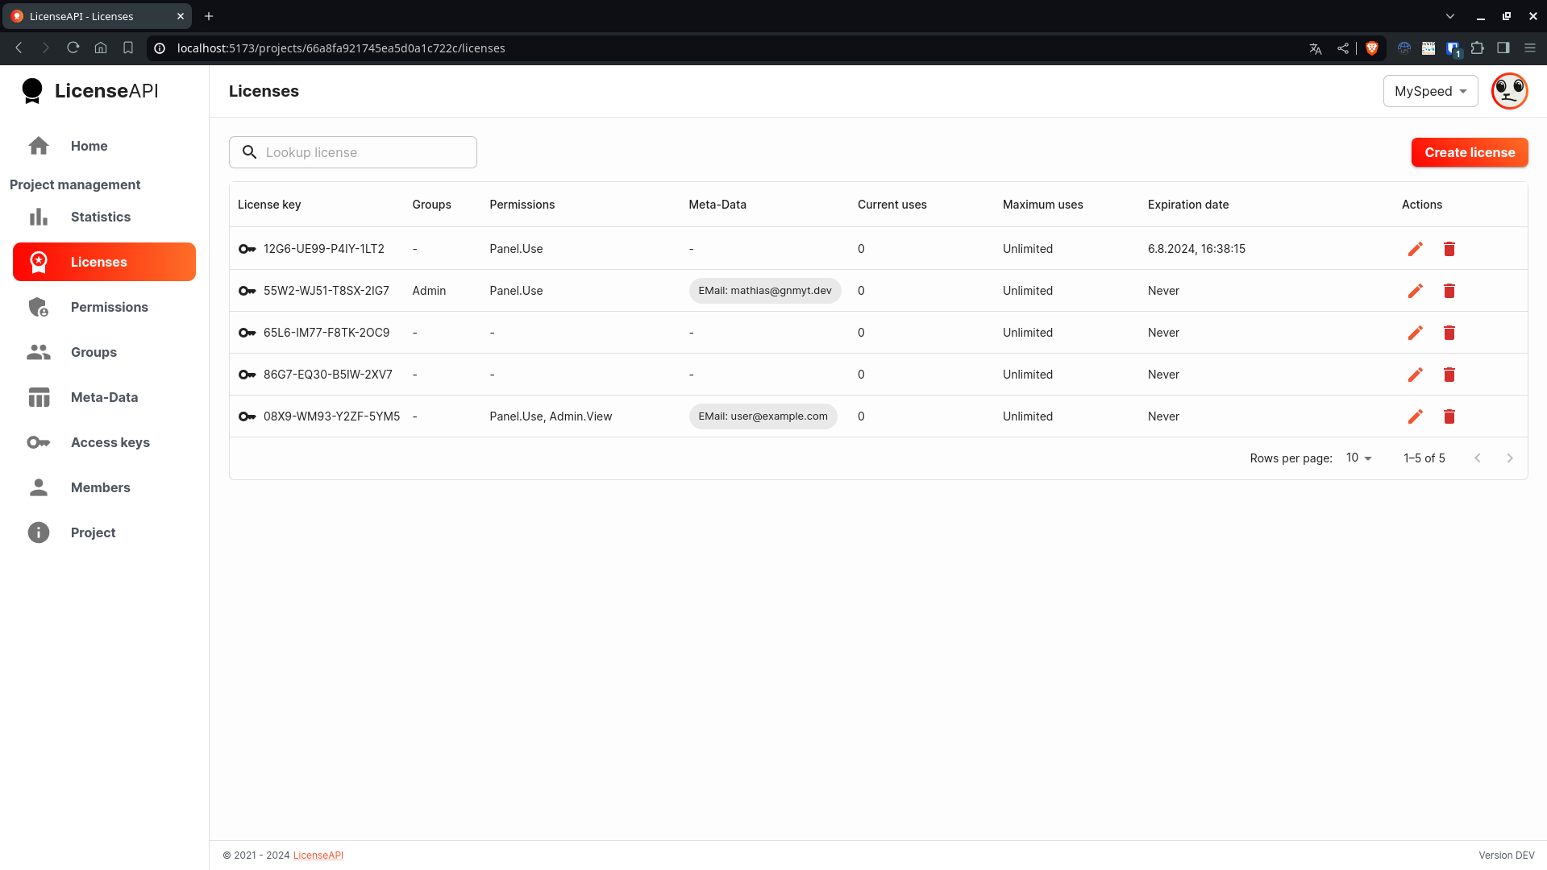This screenshot has height=870, width=1547.
Task: Go to Home in sidebar
Action: pos(104,146)
